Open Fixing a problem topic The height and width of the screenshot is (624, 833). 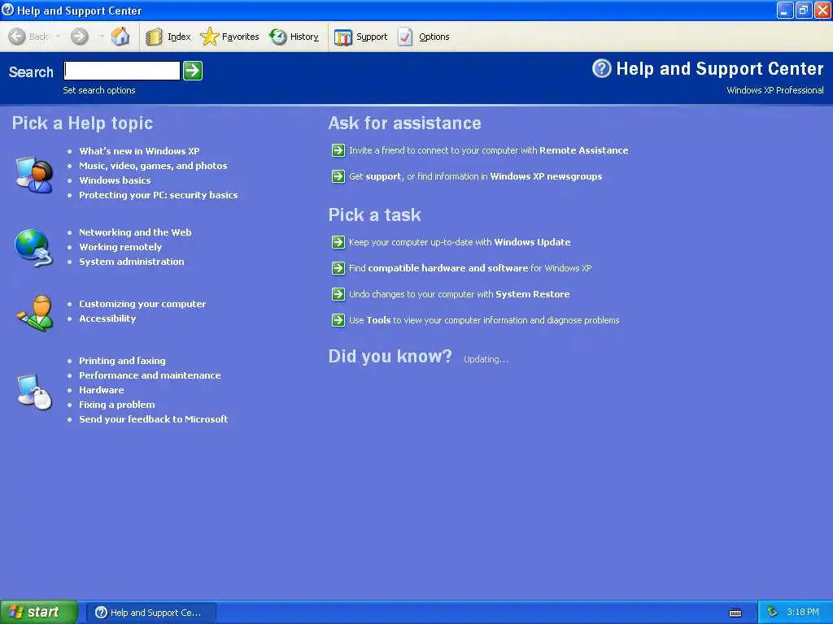coord(117,405)
